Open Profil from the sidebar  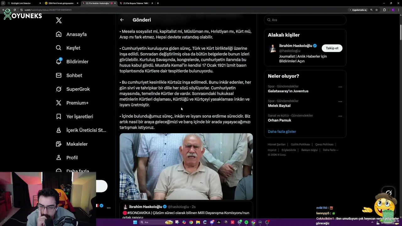click(72, 158)
